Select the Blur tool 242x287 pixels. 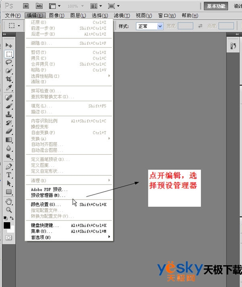[x=8, y=148]
